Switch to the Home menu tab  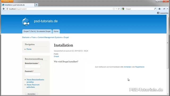(x=56, y=31)
